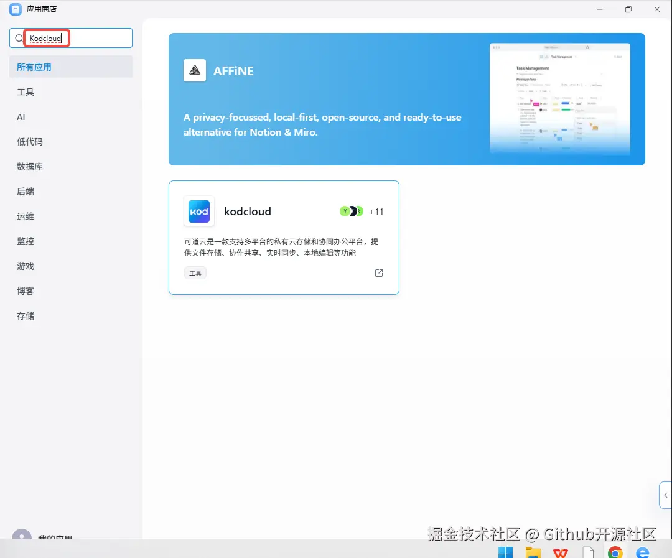Open the 运维 category

[x=26, y=216]
